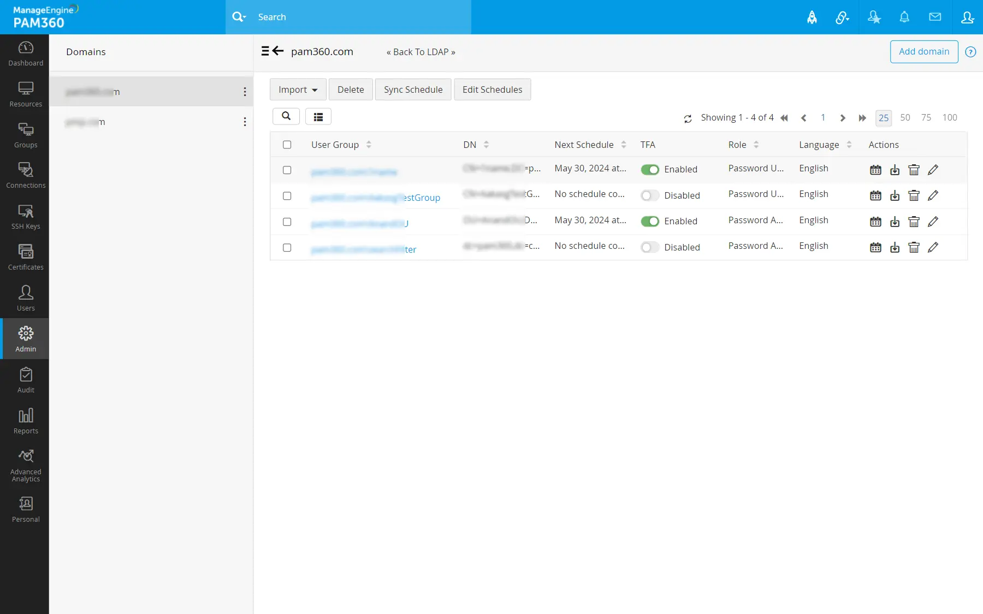
Task: Select all user groups with header checkbox
Action: coord(288,145)
